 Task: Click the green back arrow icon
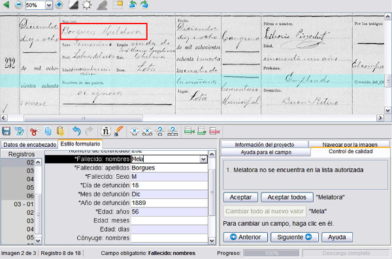point(7,5)
